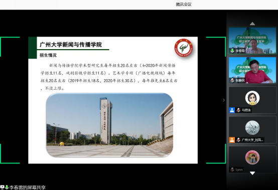
Task: Collapse the participant sidebar with the chevron
Action: coord(224,100)
